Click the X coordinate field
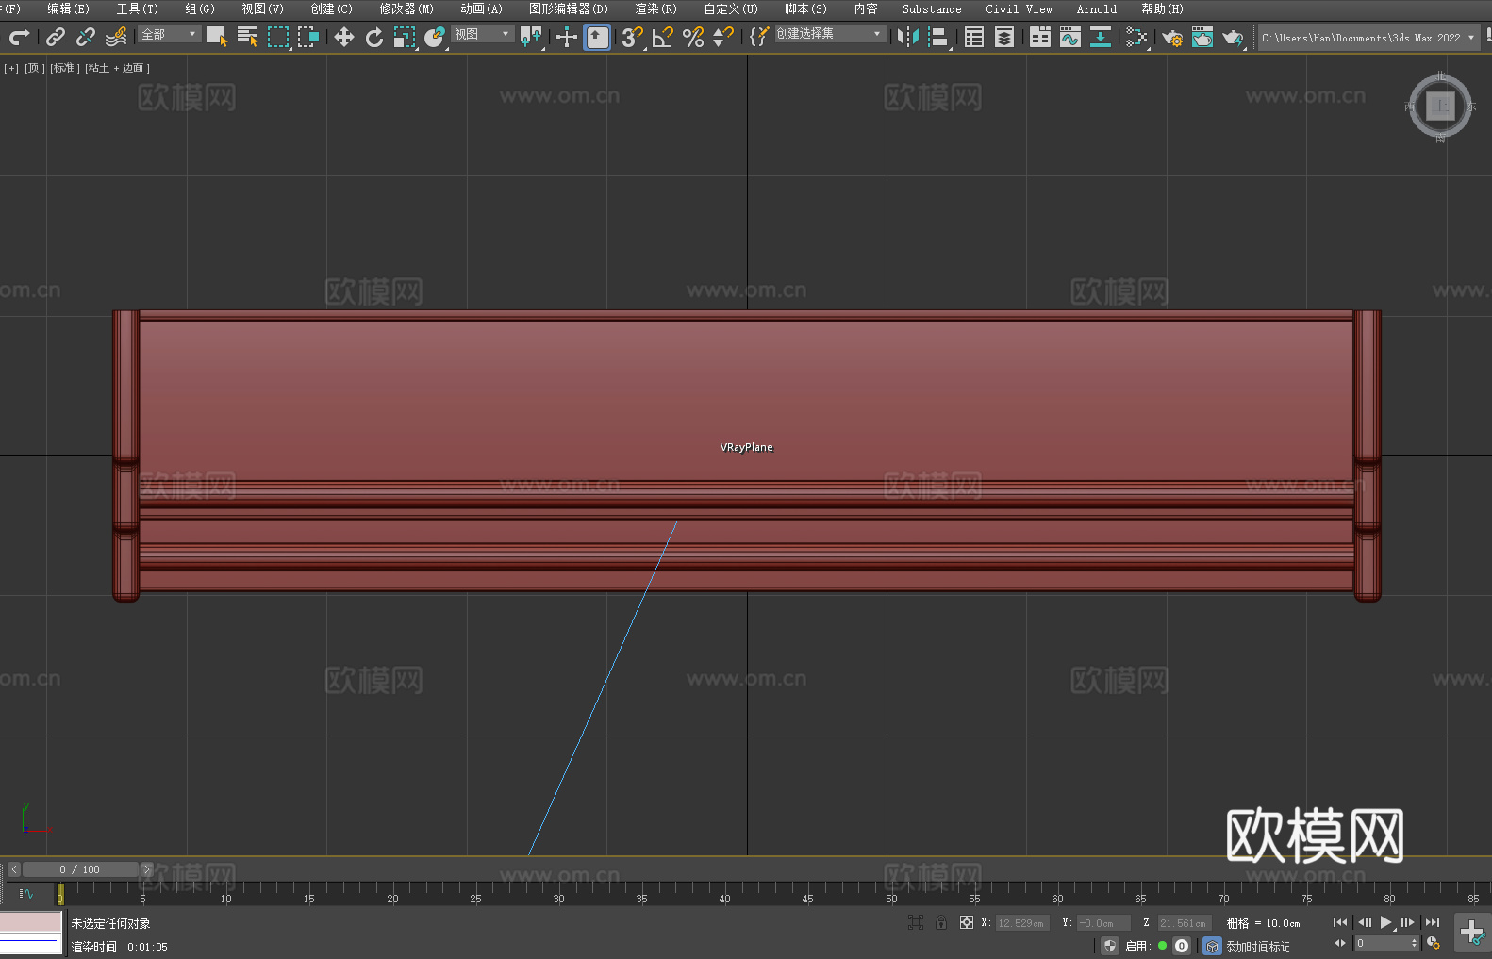1492x959 pixels. click(1021, 923)
